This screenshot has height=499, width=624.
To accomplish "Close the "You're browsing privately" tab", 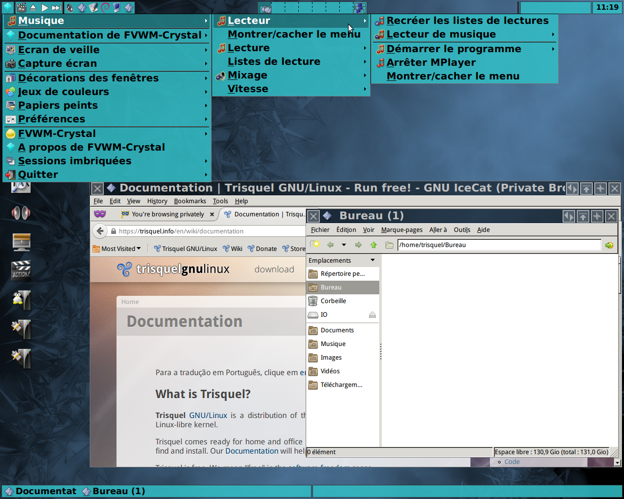I will [212, 214].
